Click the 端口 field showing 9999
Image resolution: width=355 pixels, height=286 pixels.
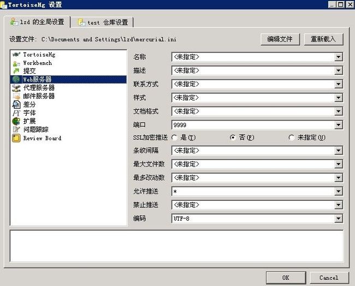253,125
